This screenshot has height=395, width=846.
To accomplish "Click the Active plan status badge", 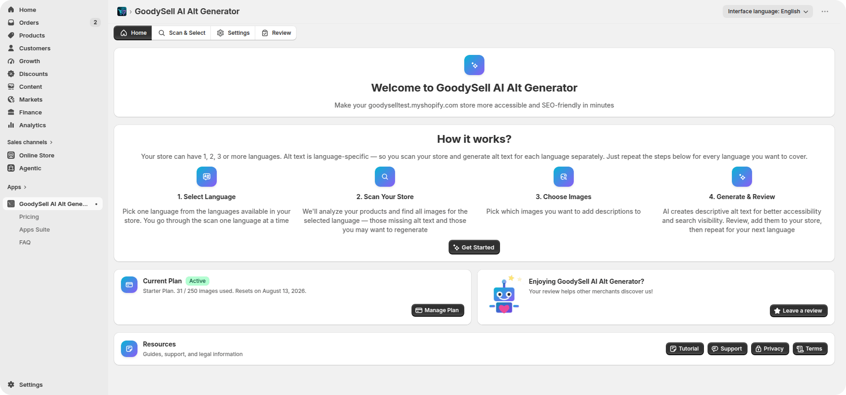I will click(x=198, y=281).
